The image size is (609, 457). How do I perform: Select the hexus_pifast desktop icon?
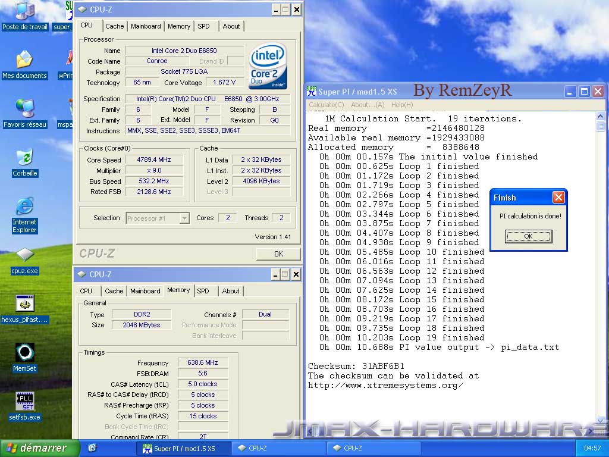click(24, 309)
